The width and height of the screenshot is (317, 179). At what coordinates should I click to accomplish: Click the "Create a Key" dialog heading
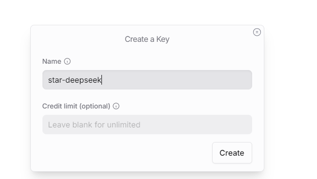pos(147,39)
